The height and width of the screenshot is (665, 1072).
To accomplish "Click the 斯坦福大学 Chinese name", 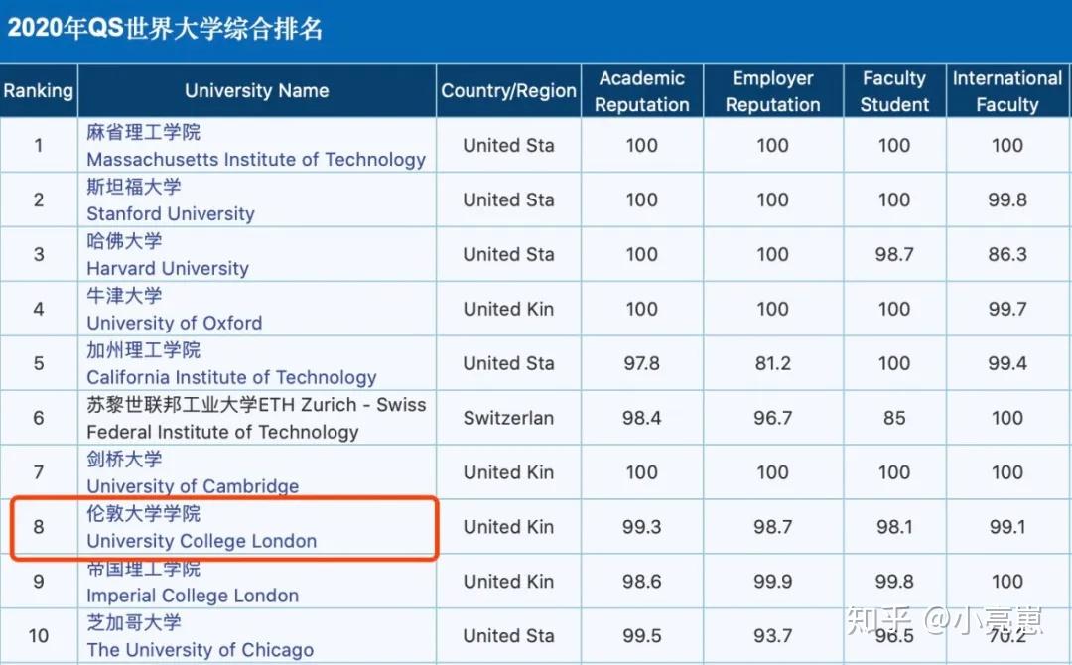I will [x=134, y=187].
